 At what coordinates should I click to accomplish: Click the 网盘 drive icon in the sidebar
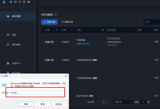[x=8, y=35]
